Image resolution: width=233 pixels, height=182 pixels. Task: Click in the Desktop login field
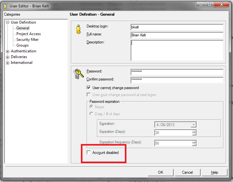177,27
